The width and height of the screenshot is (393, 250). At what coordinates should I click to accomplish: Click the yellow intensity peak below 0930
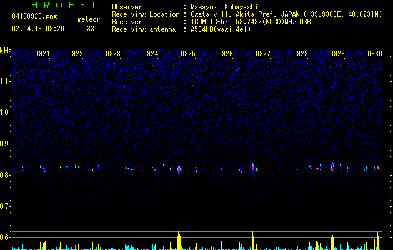(x=377, y=240)
